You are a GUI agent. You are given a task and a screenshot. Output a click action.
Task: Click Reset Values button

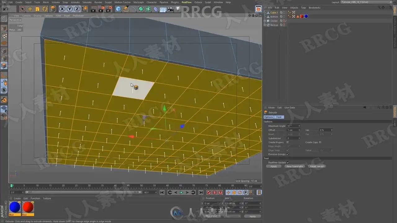(317, 166)
